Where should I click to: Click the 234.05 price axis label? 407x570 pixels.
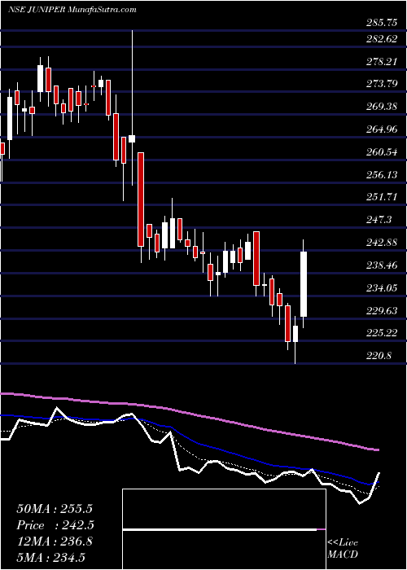tap(381, 288)
